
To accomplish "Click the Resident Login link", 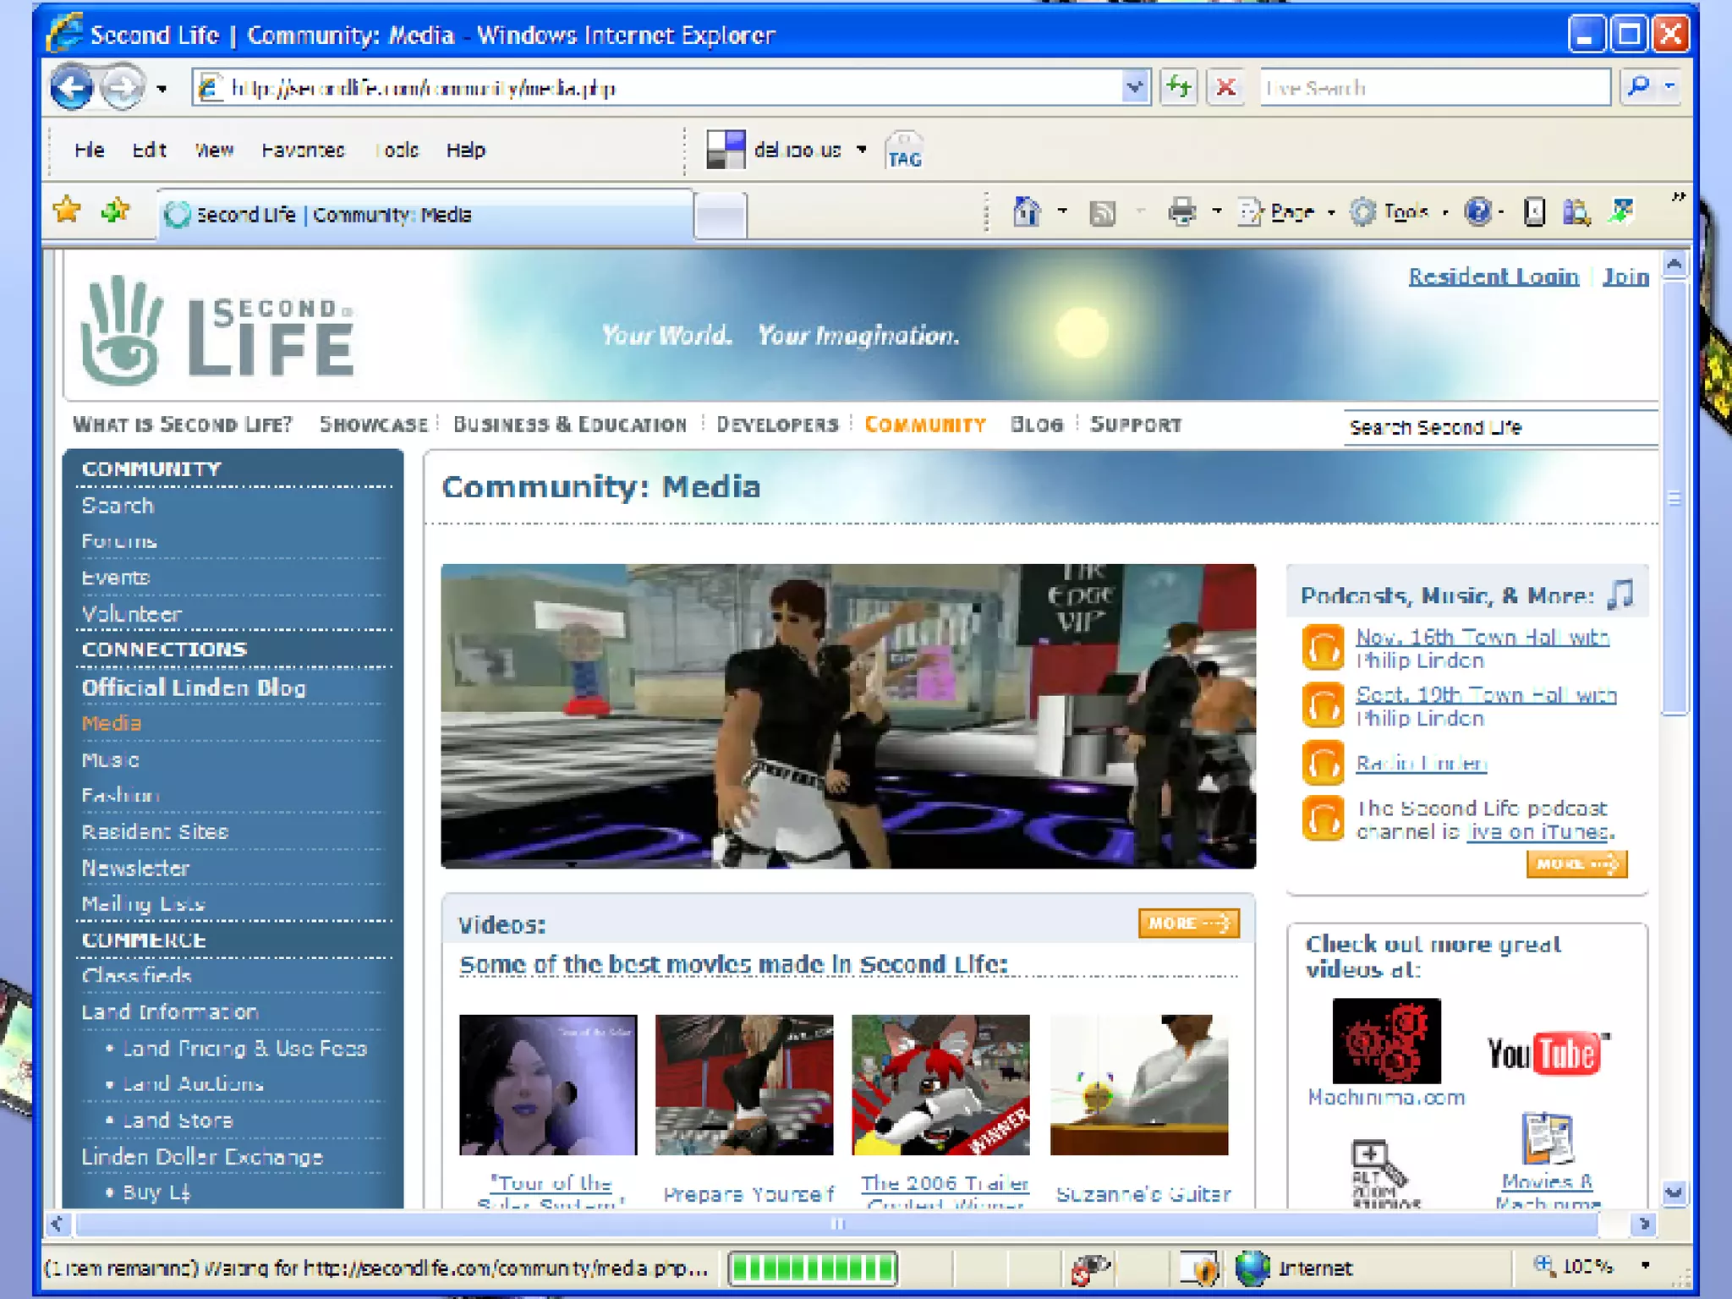I will (x=1493, y=277).
